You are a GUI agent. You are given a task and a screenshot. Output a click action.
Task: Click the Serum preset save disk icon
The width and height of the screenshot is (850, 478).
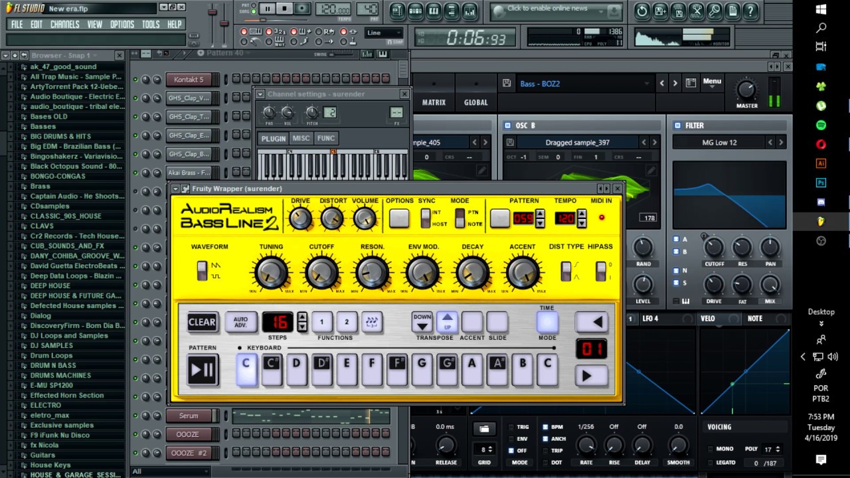pos(507,84)
